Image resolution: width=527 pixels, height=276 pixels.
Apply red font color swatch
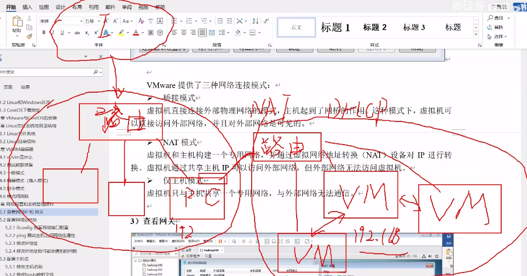136,33
